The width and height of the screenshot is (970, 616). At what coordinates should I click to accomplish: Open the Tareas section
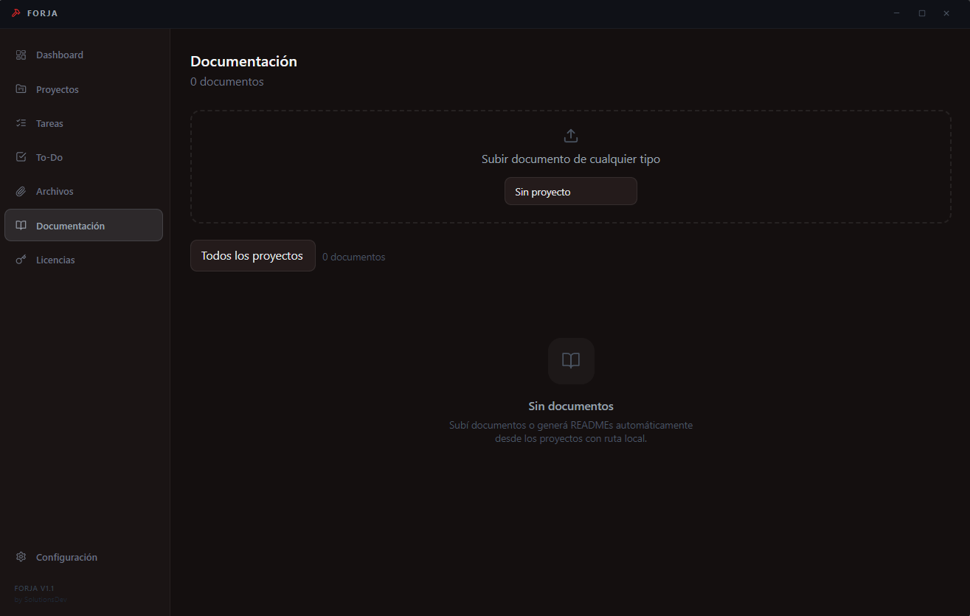click(x=49, y=122)
